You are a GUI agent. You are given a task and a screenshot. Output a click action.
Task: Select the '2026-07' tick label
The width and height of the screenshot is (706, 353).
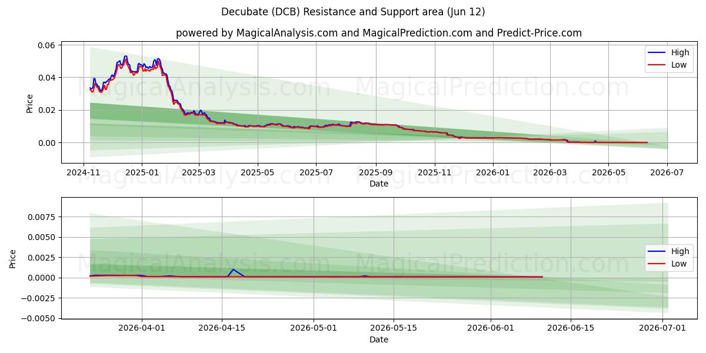coord(667,173)
